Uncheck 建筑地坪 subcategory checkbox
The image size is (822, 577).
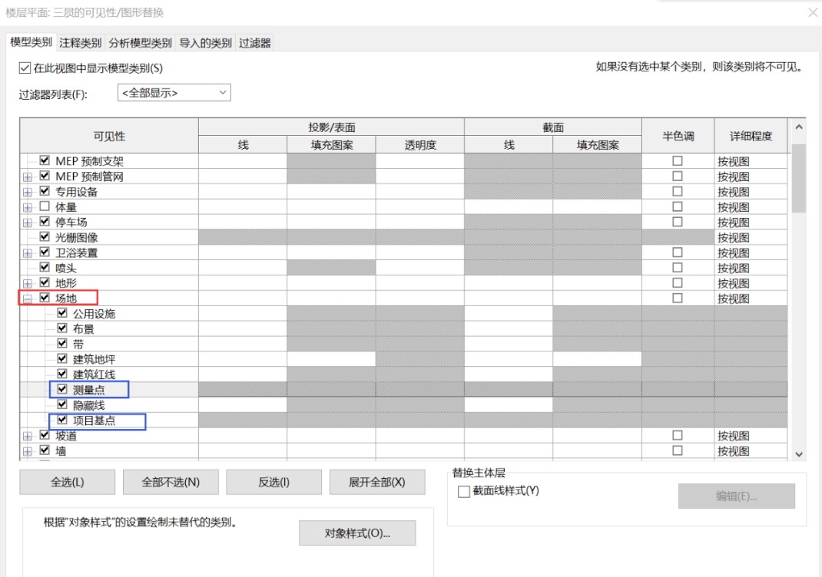tap(62, 358)
